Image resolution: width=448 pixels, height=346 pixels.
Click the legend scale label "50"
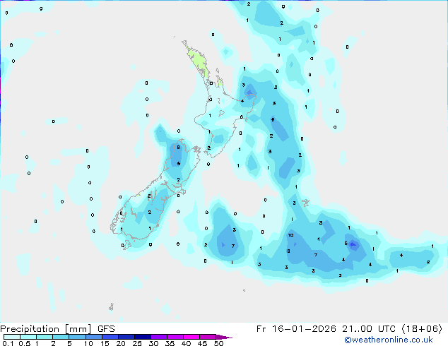click(218, 343)
